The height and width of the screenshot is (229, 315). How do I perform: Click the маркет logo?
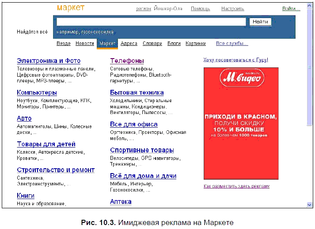click(x=71, y=8)
